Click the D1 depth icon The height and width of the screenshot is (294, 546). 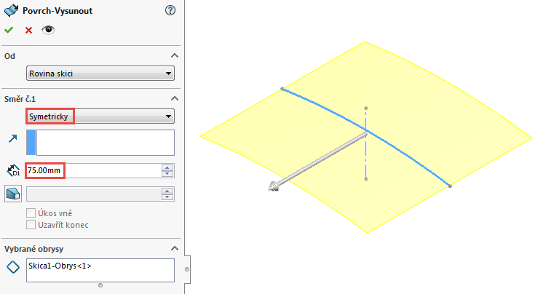point(13,170)
